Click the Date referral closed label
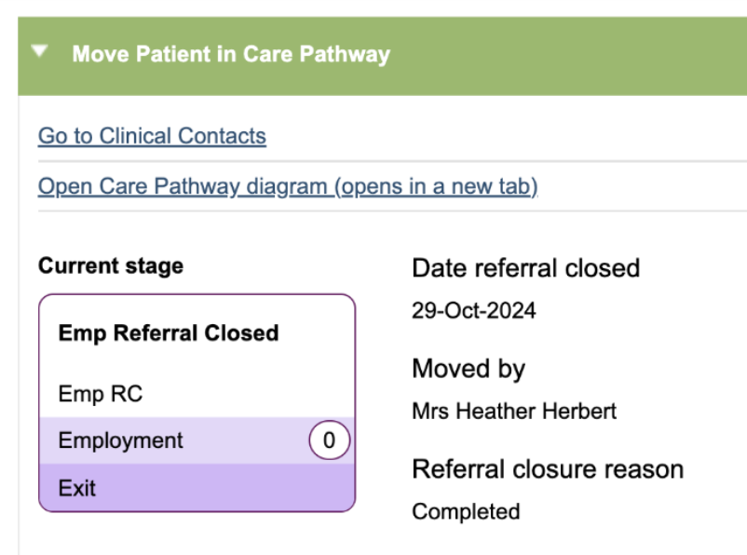Screen dimensions: 747x555 (x=525, y=268)
